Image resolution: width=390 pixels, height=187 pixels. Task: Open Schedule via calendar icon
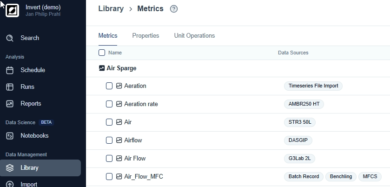[10, 70]
